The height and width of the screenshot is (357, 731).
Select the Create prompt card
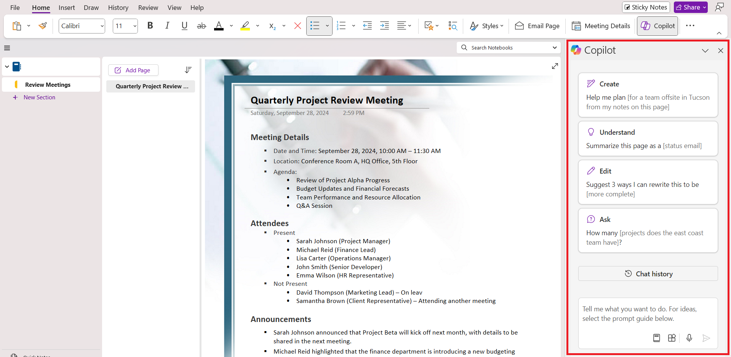point(648,95)
